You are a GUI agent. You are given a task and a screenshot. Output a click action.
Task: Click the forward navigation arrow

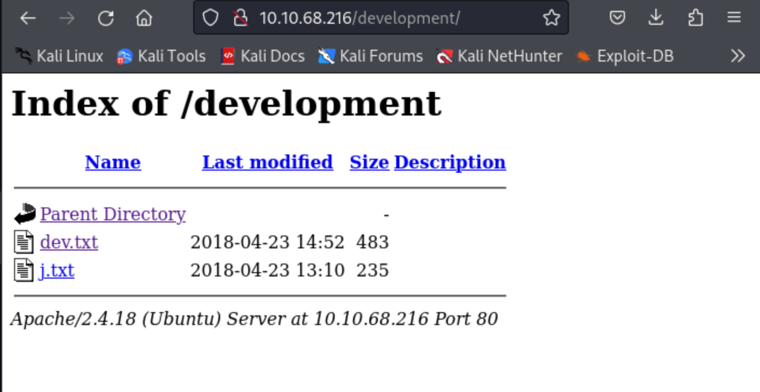coord(67,18)
